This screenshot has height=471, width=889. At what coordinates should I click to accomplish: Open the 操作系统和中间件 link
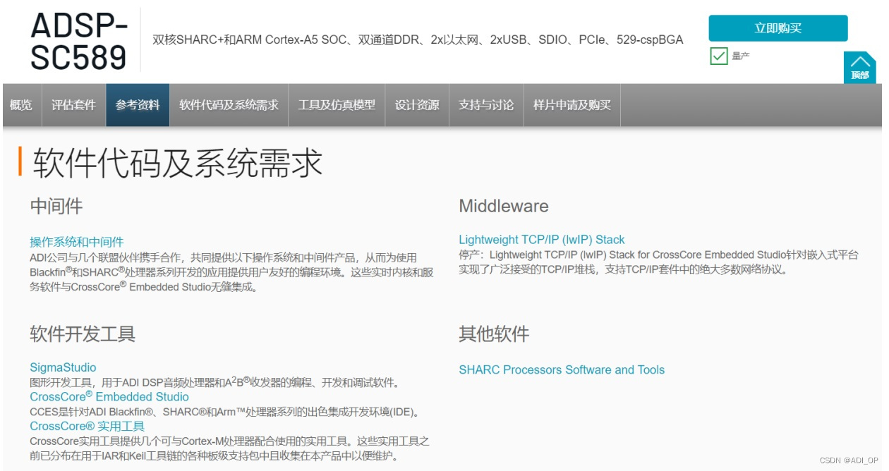(x=77, y=242)
